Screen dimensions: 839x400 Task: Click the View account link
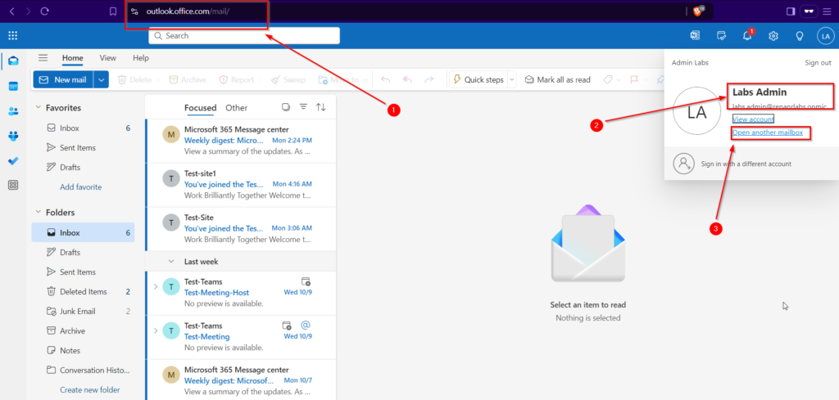(x=753, y=119)
